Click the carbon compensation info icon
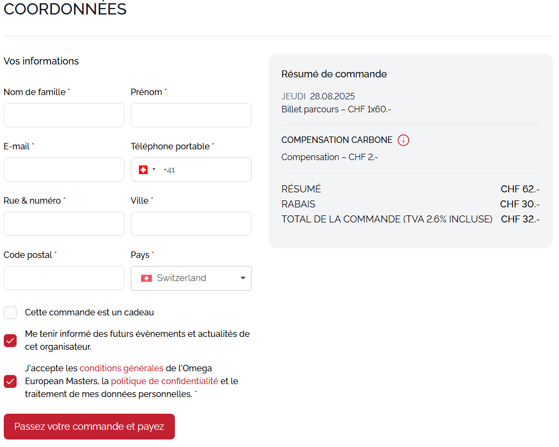Viewport: 559px width, 447px height. tap(403, 140)
